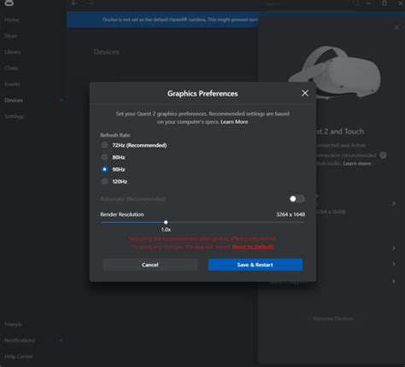The height and width of the screenshot is (367, 405).
Task: Open Settings in the sidebar
Action: pyautogui.click(x=15, y=116)
